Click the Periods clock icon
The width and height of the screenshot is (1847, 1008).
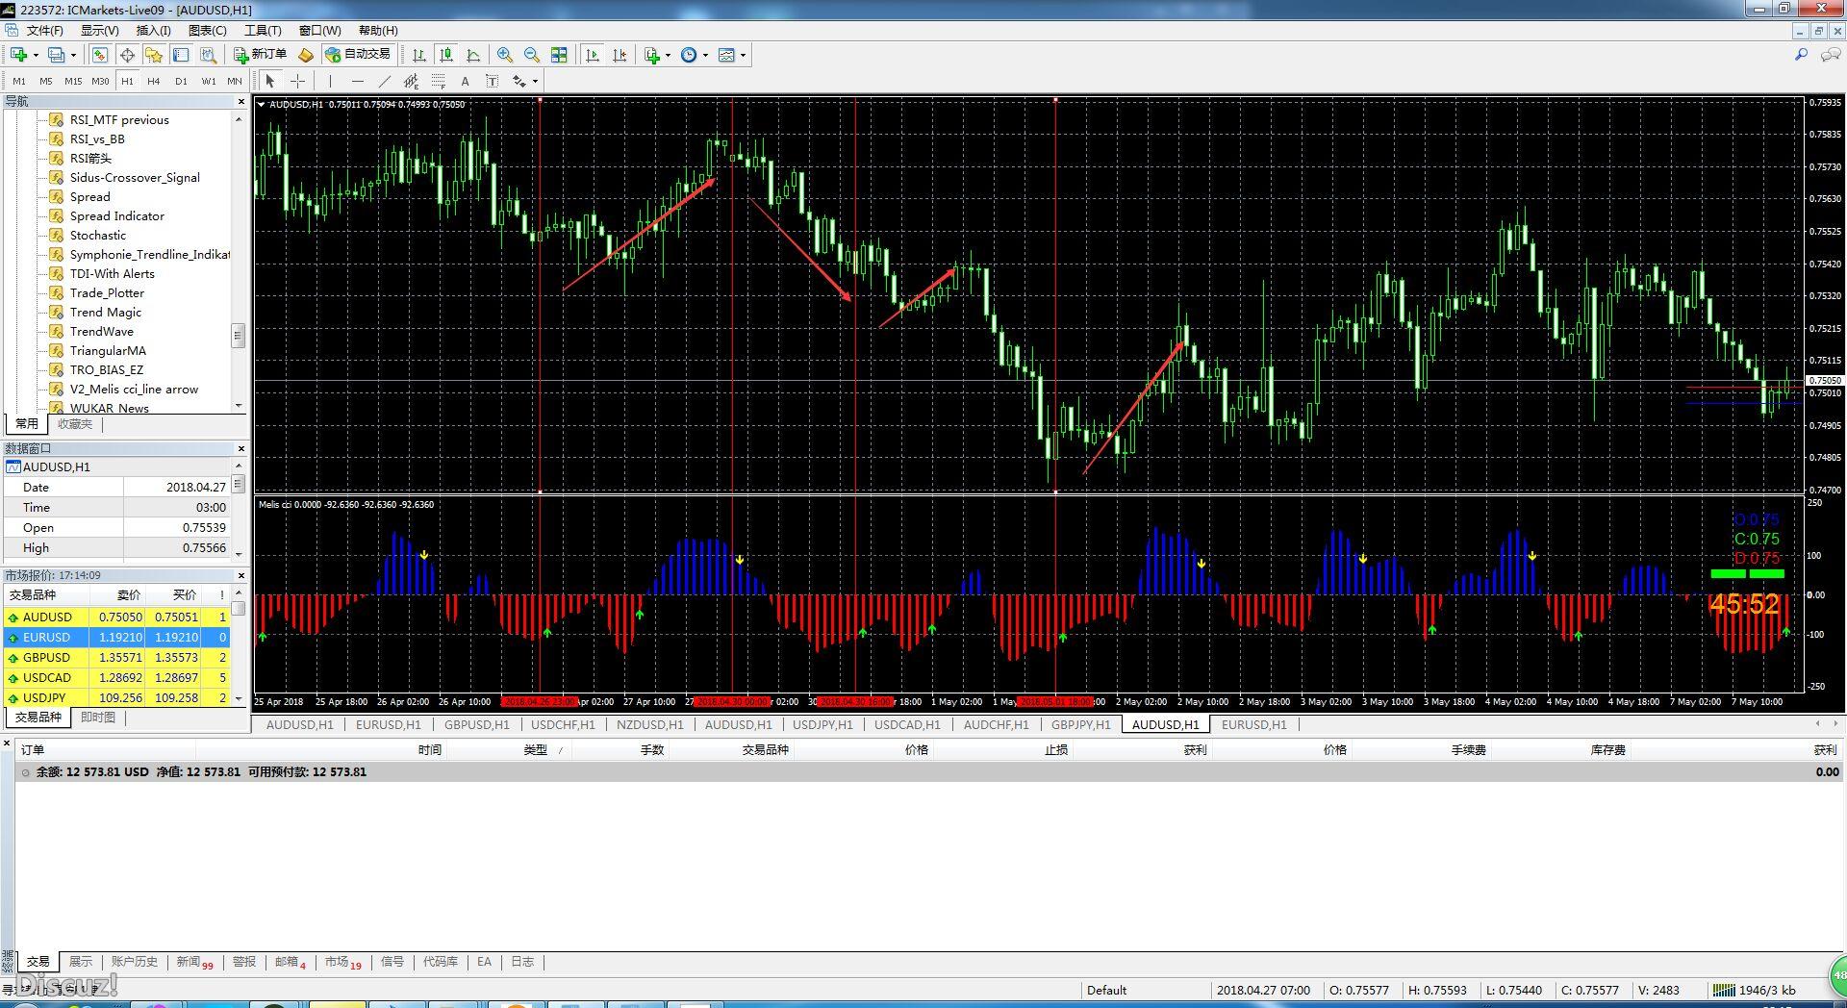tap(689, 55)
